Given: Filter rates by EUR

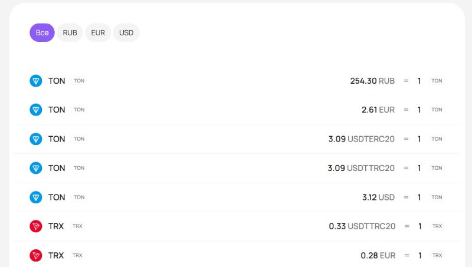Looking at the screenshot, I should pos(98,32).
